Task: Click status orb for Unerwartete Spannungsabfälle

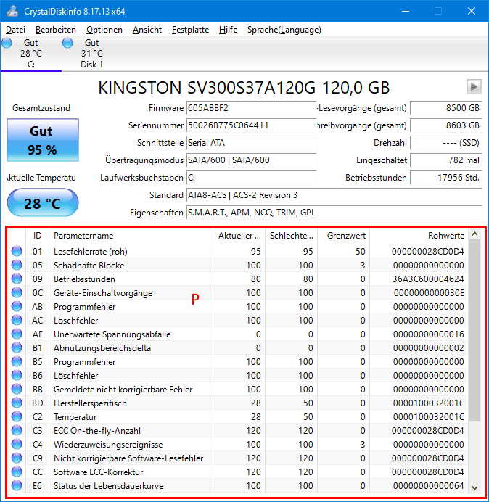Action: coord(17,334)
